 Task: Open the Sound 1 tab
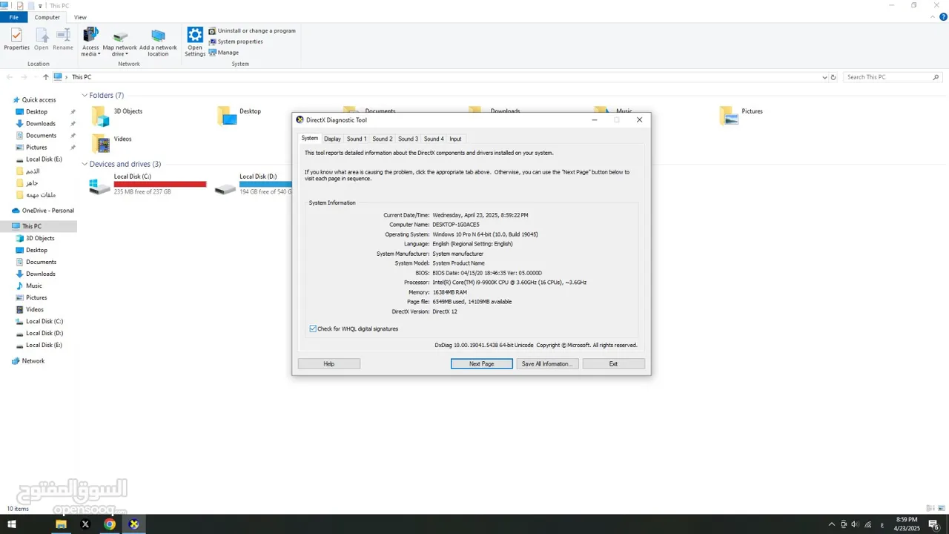coord(357,139)
